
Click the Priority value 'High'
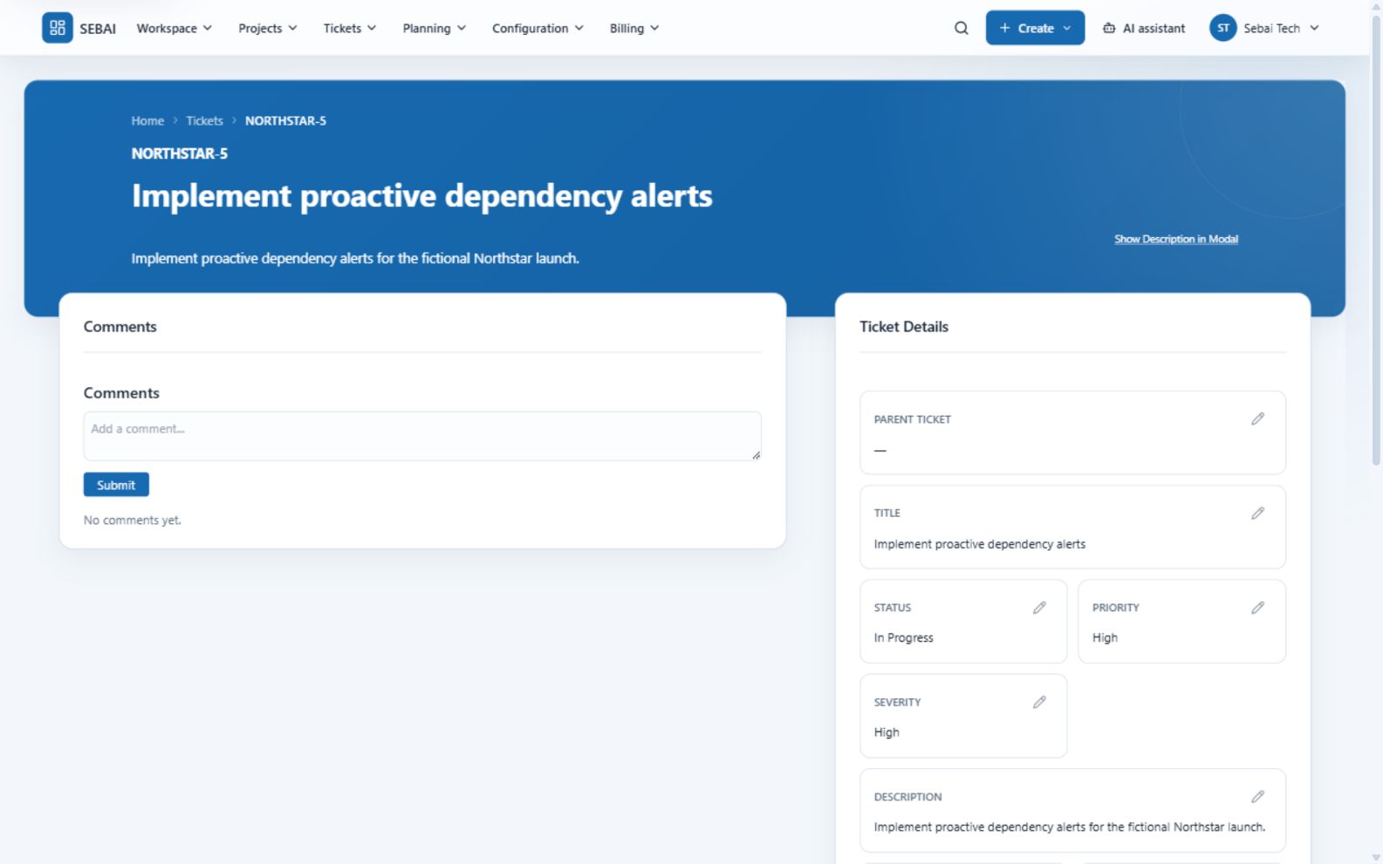click(1105, 637)
